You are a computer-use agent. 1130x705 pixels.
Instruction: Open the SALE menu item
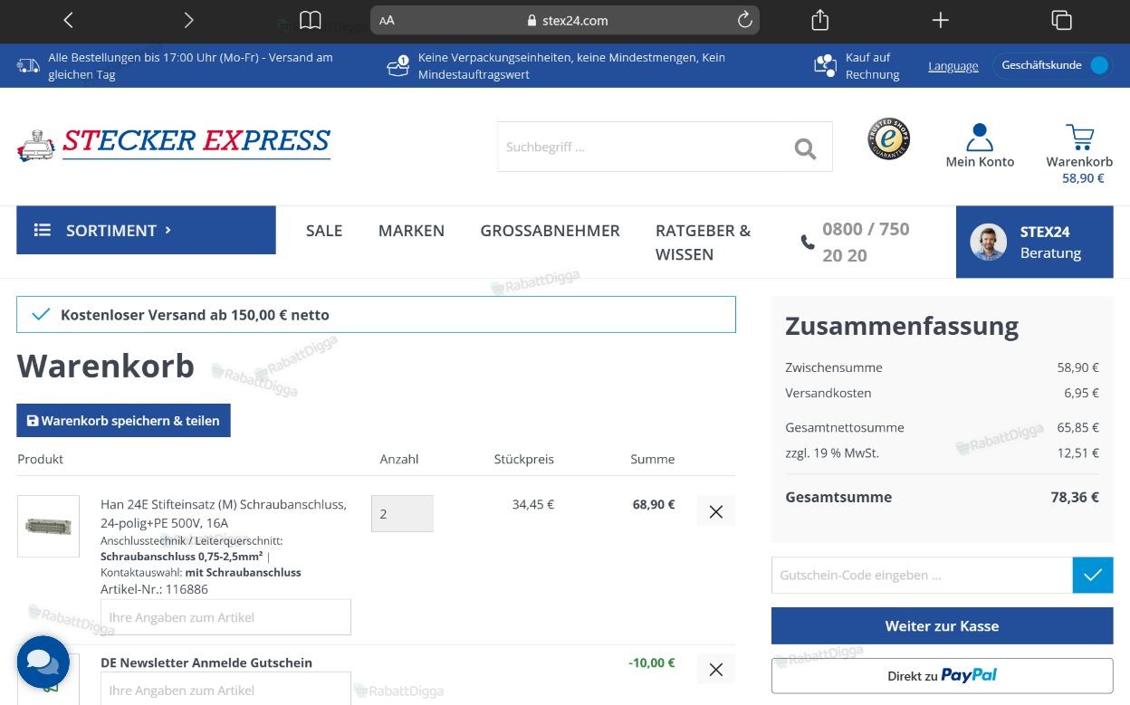pyautogui.click(x=324, y=231)
